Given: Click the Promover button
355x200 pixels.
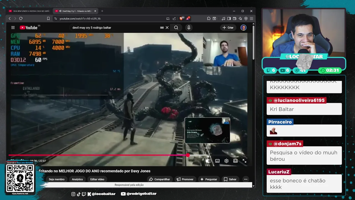Looking at the screenshot, I should (x=185, y=179).
